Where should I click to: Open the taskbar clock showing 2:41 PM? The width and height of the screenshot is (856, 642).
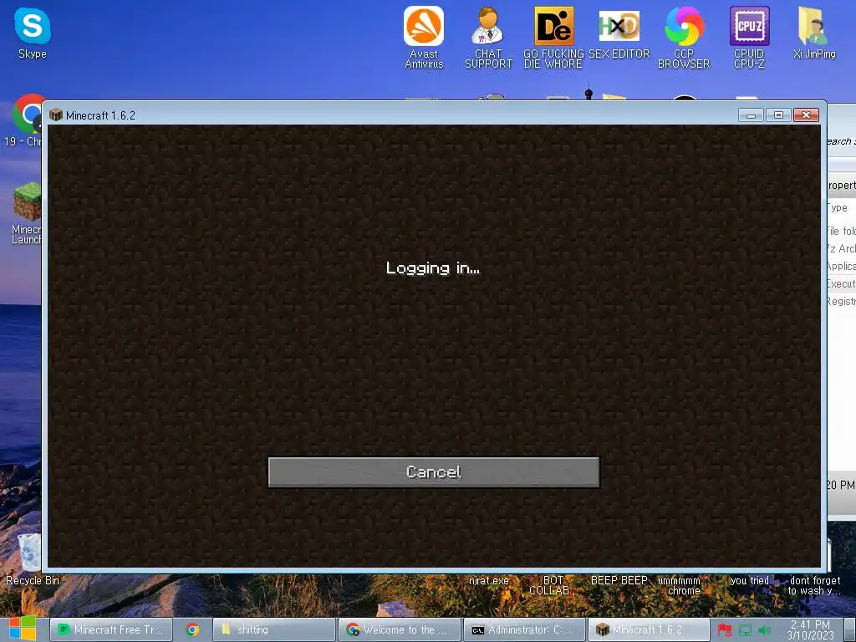(810, 629)
